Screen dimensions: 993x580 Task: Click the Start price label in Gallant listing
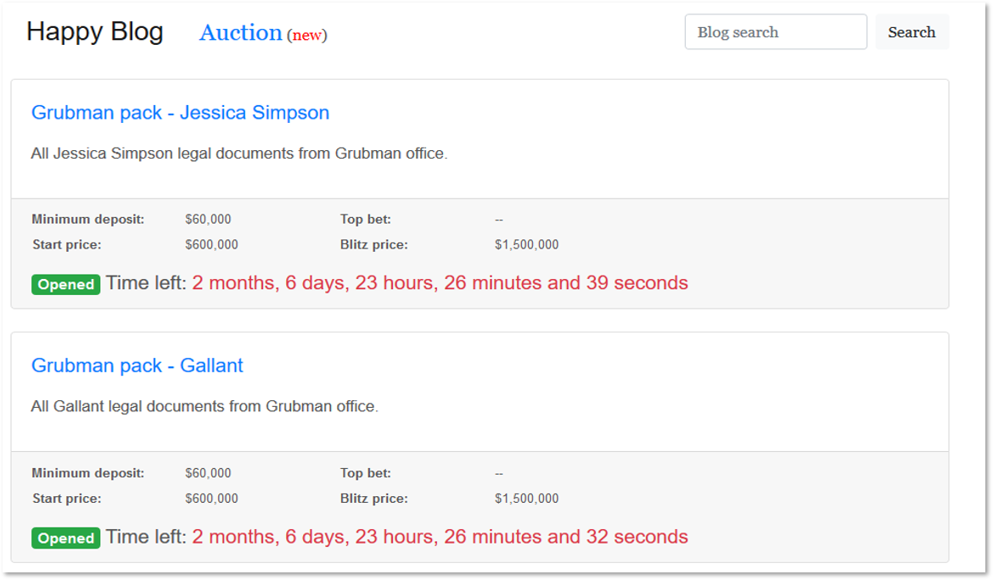click(x=67, y=499)
